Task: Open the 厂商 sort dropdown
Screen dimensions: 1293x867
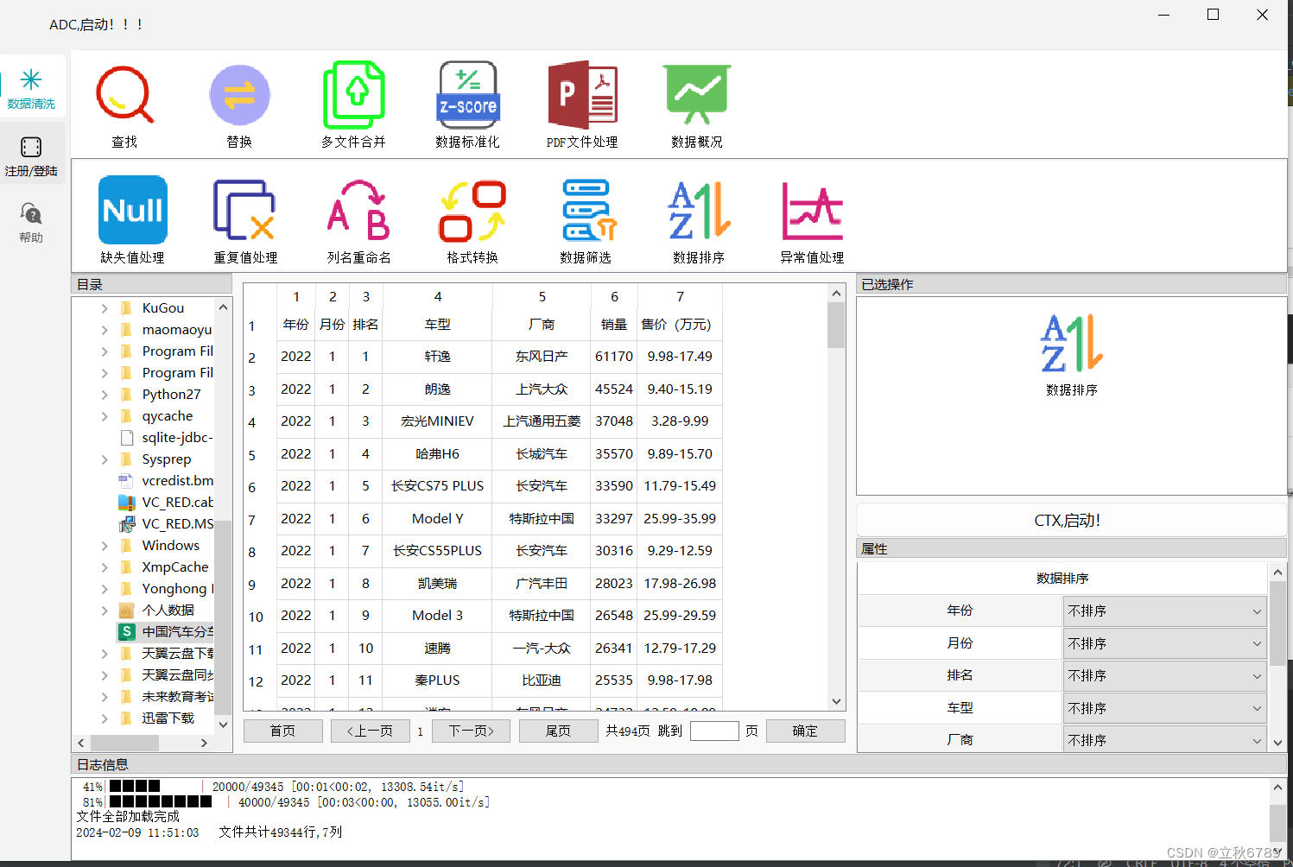Action: coord(1164,738)
